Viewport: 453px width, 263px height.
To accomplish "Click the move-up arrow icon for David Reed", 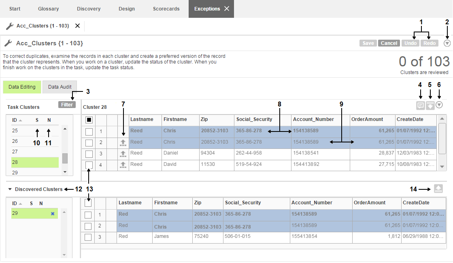I will click(123, 164).
